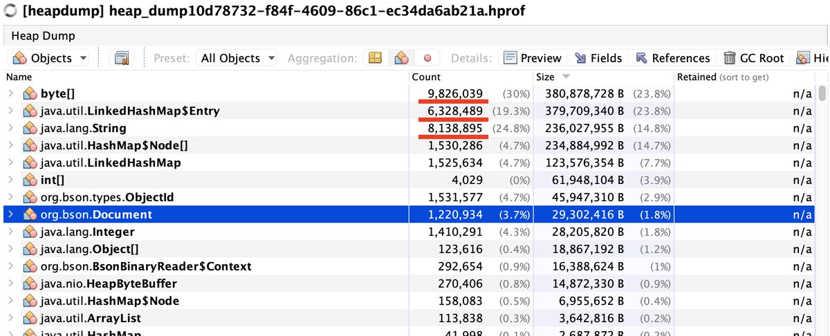This screenshot has height=336, width=830.
Task: Click the LinkedHashMap$Entry class icon
Action: (x=29, y=111)
